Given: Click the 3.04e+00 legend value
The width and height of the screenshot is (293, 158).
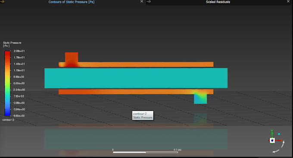Looking at the screenshot, I should coord(19,90).
